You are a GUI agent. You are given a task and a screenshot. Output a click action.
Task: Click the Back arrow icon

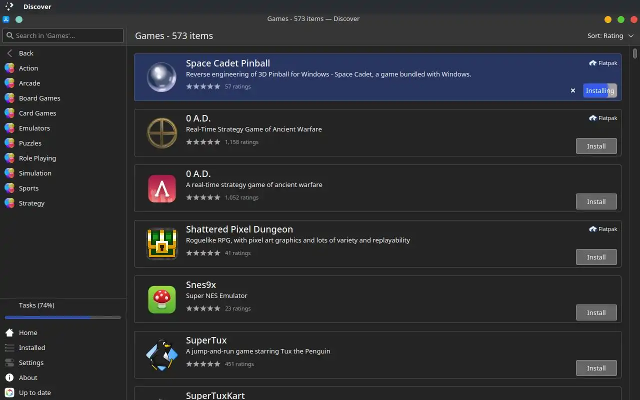[9, 53]
